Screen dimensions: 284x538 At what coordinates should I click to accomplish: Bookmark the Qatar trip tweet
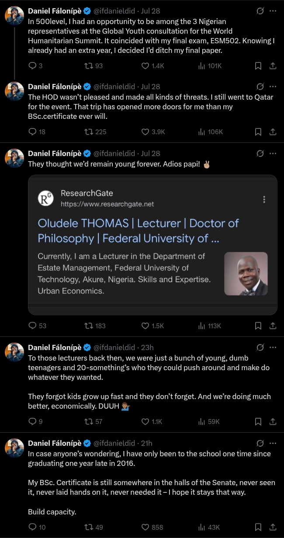(x=258, y=132)
